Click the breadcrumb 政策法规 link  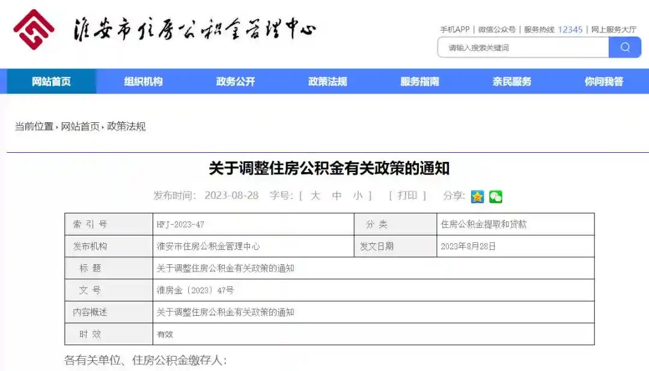127,126
